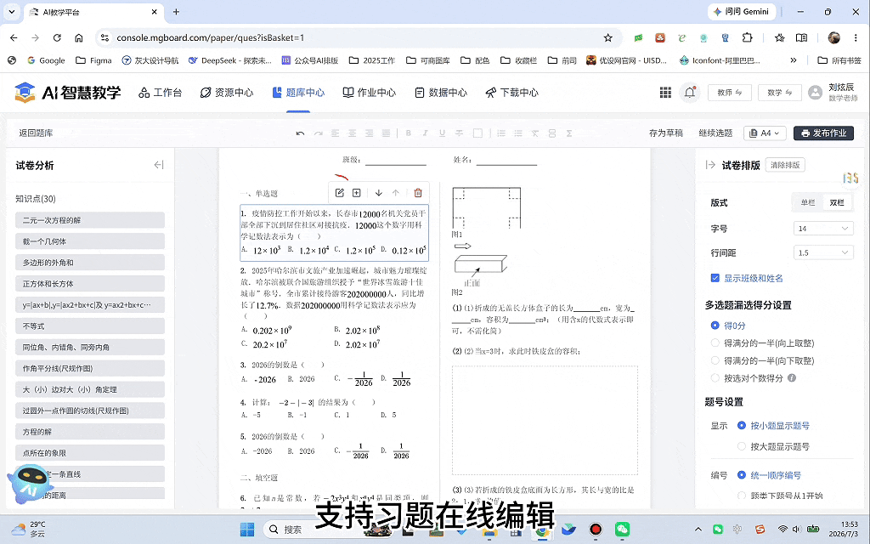Open info tooltip beside 按选对个数得分
The image size is (870, 544).
[792, 378]
